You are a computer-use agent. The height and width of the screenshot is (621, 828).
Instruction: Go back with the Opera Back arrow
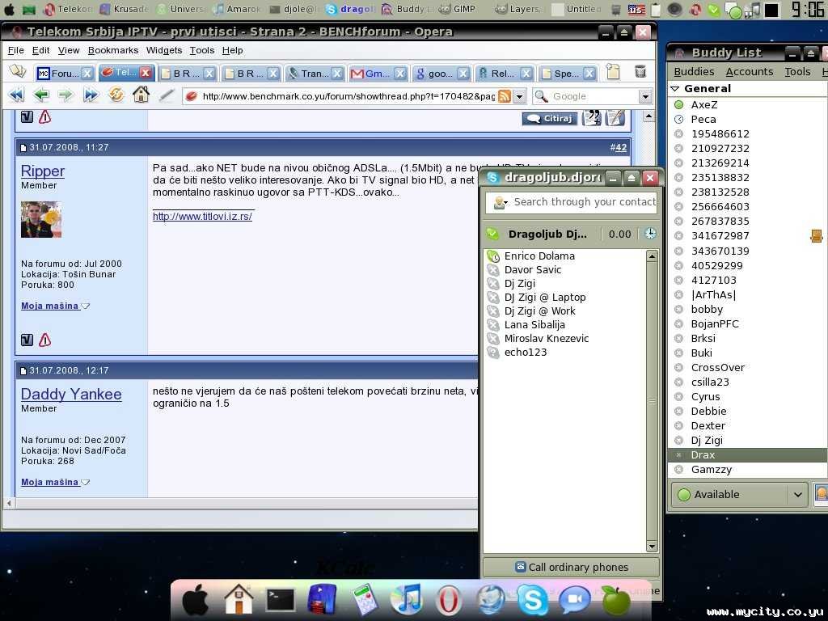[41, 95]
